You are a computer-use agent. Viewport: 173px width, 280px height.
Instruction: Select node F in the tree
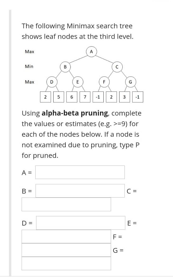[x=104, y=82]
